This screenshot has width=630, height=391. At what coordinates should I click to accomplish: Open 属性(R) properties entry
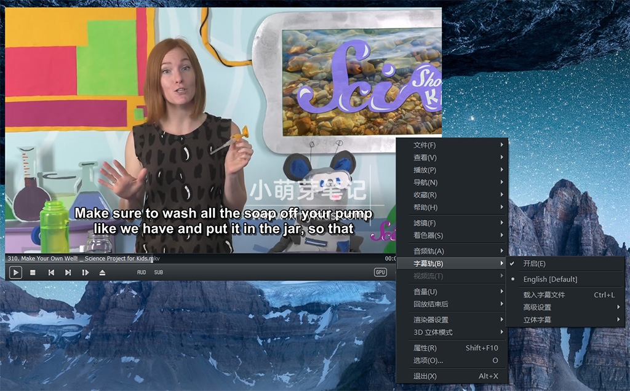point(425,348)
